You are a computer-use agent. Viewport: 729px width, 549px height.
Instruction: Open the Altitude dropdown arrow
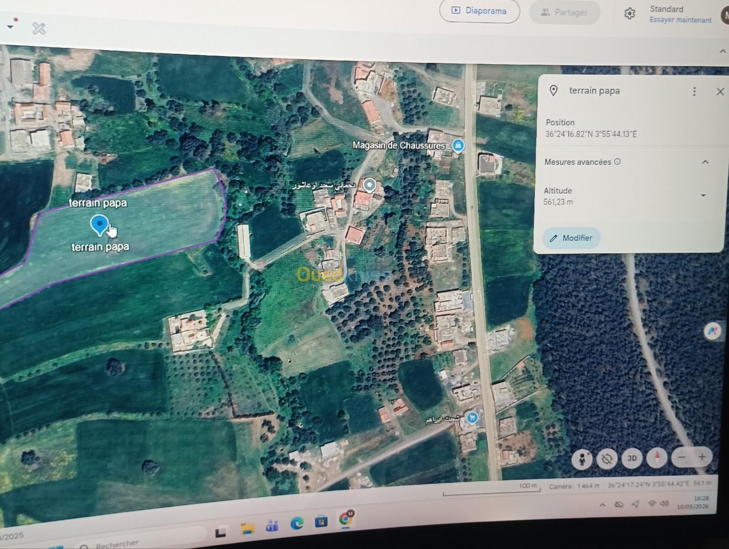pos(703,195)
